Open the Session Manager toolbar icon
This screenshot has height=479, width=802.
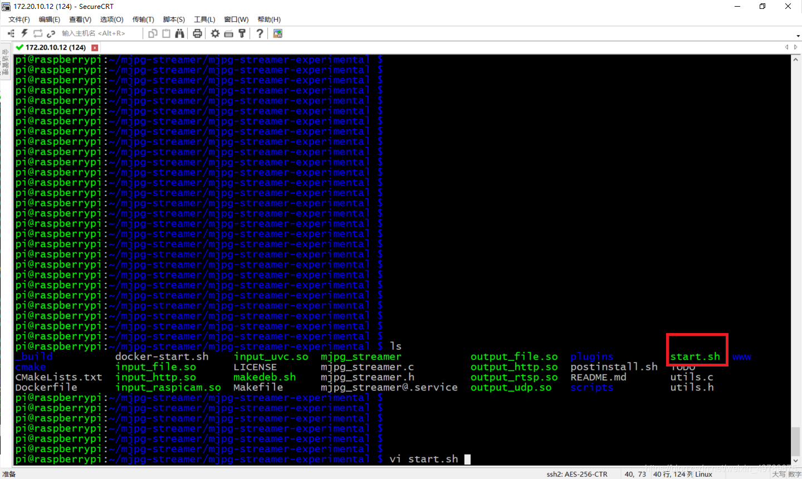click(x=11, y=33)
